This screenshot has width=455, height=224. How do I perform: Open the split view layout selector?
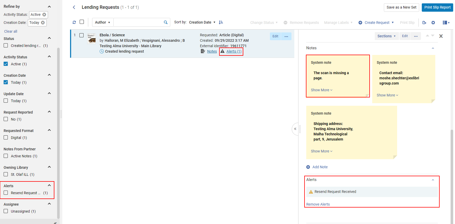coord(446,23)
